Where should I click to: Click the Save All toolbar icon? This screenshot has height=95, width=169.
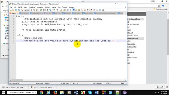19,10
